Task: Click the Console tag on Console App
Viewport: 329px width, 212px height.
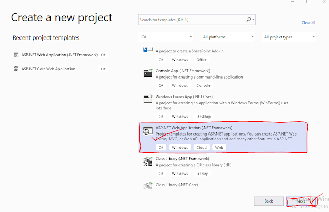Action: [203, 86]
